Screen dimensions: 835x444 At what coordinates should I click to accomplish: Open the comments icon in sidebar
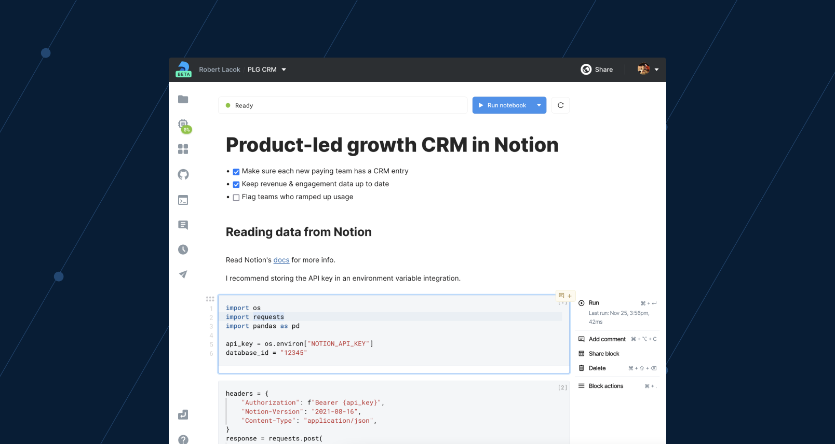pyautogui.click(x=183, y=225)
